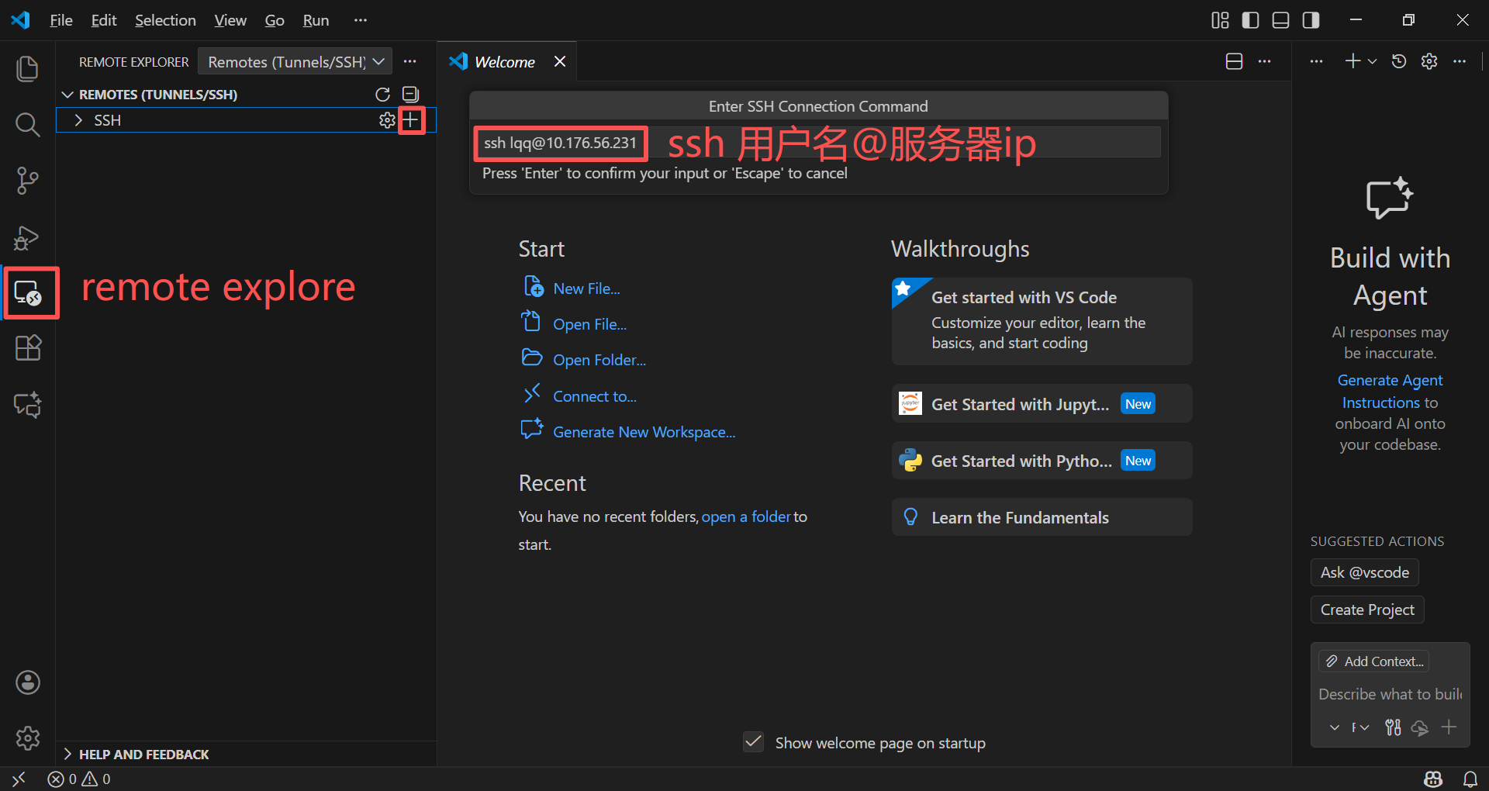The image size is (1489, 791).
Task: Open chat mode picker dropdown
Action: pyautogui.click(x=1334, y=727)
